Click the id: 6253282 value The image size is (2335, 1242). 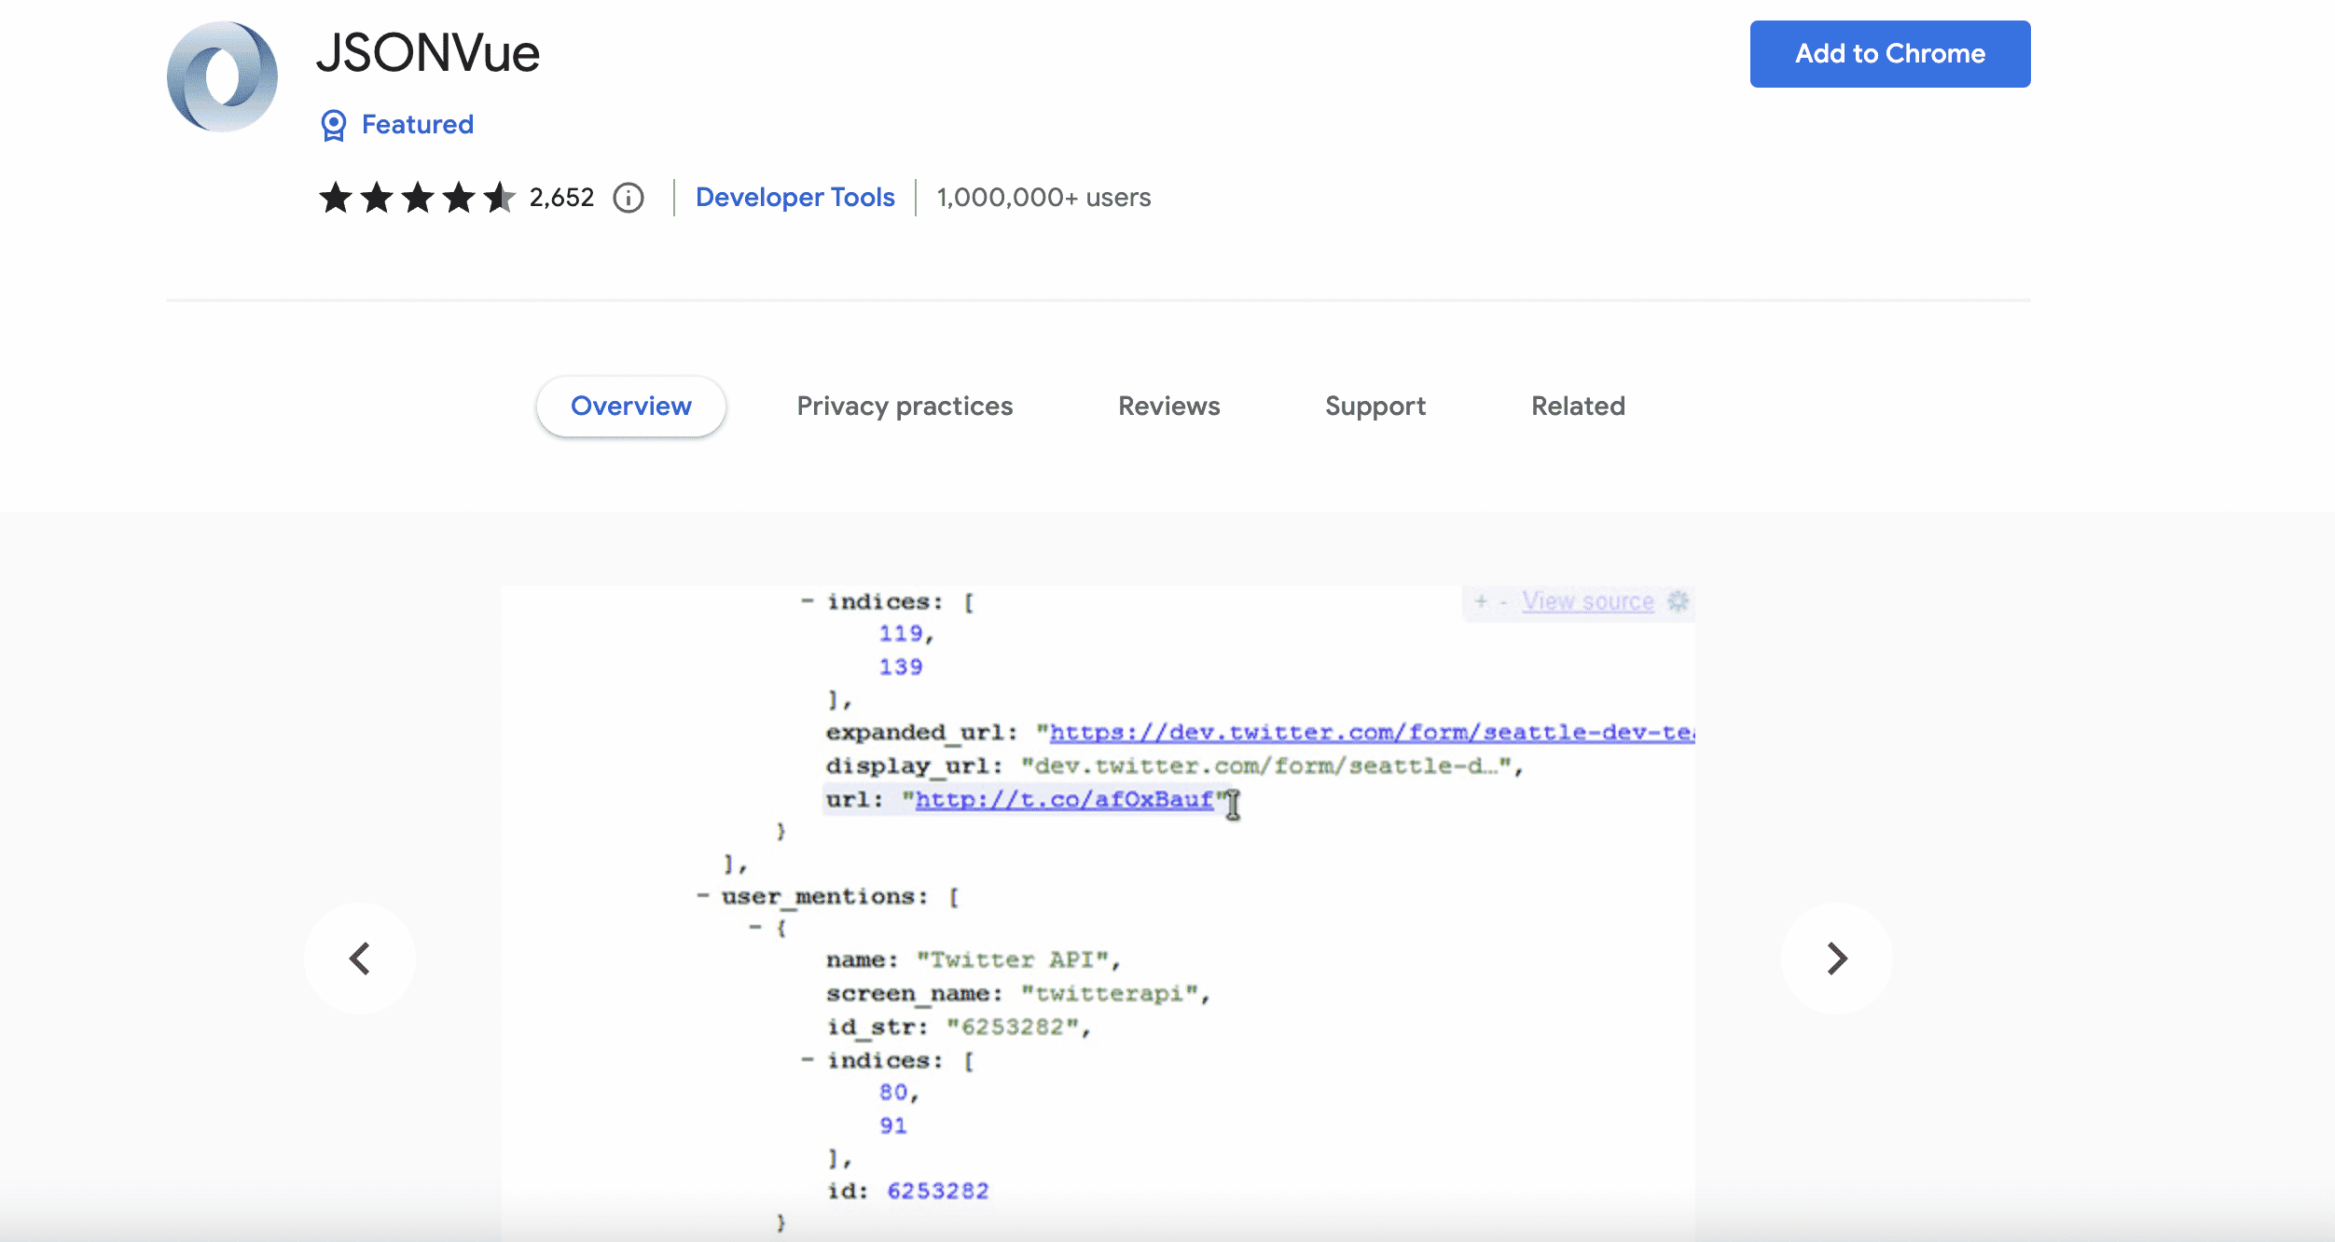(938, 1191)
